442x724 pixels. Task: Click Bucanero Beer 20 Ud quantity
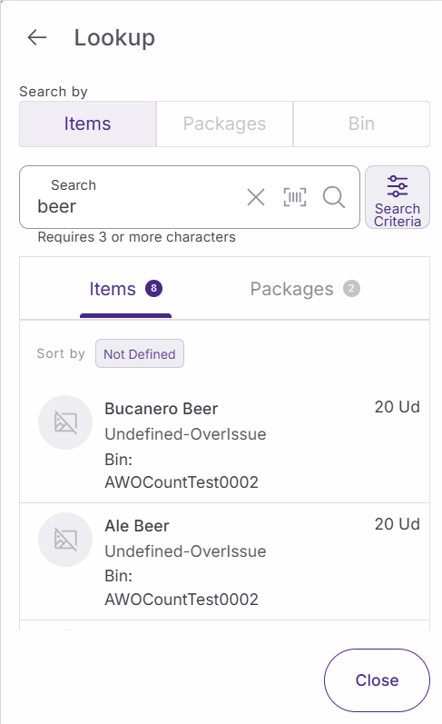[397, 407]
